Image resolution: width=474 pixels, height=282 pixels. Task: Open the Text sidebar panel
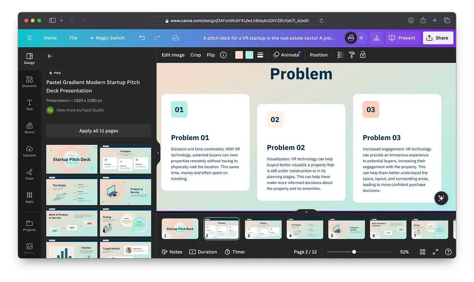29,105
